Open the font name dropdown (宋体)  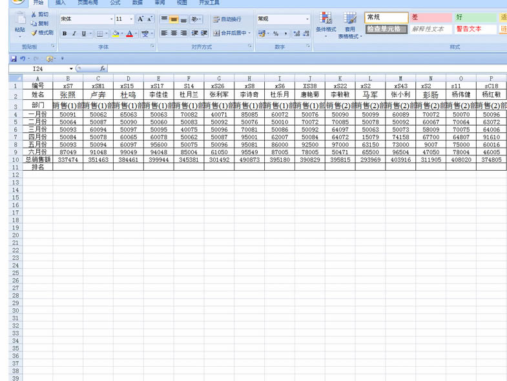pyautogui.click(x=112, y=19)
